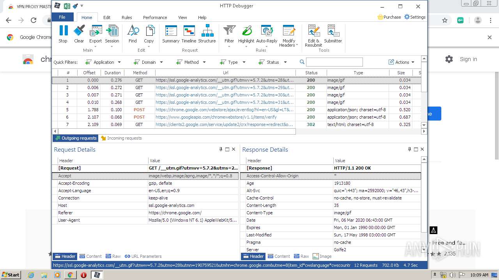Image resolution: width=499 pixels, height=280 pixels.
Task: Open the Actions dropdown
Action: (x=402, y=62)
